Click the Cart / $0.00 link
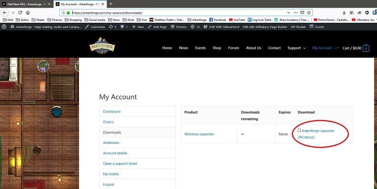 tap(352, 48)
